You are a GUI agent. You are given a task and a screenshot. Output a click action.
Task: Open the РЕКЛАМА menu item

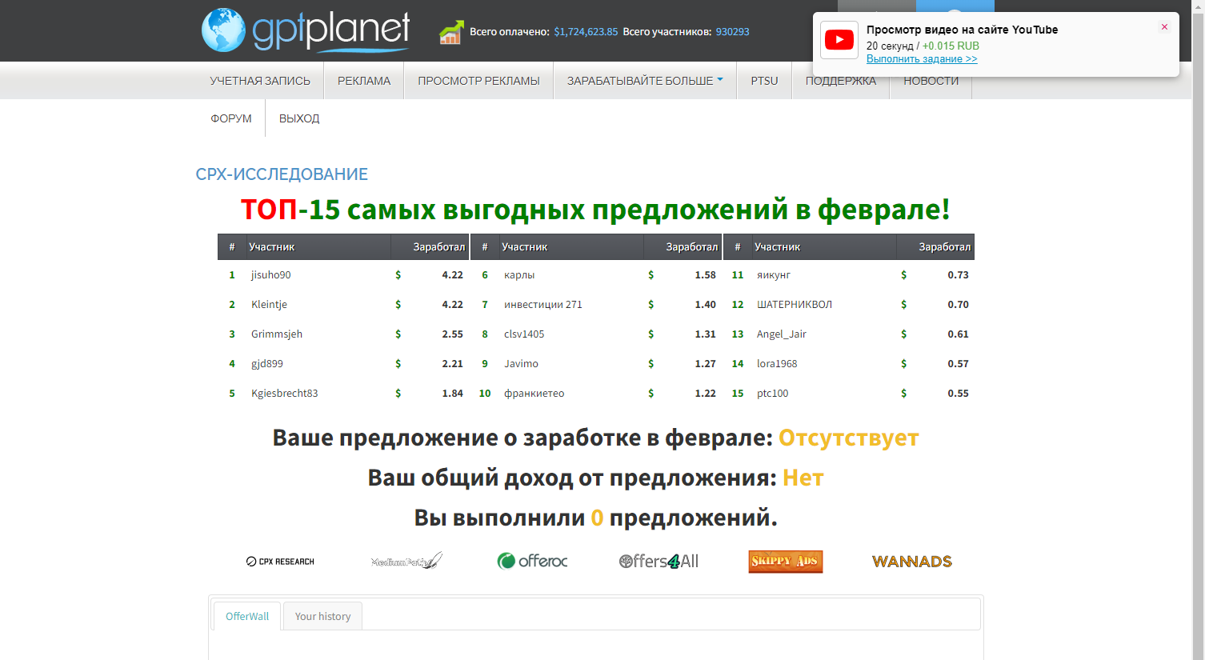[364, 81]
